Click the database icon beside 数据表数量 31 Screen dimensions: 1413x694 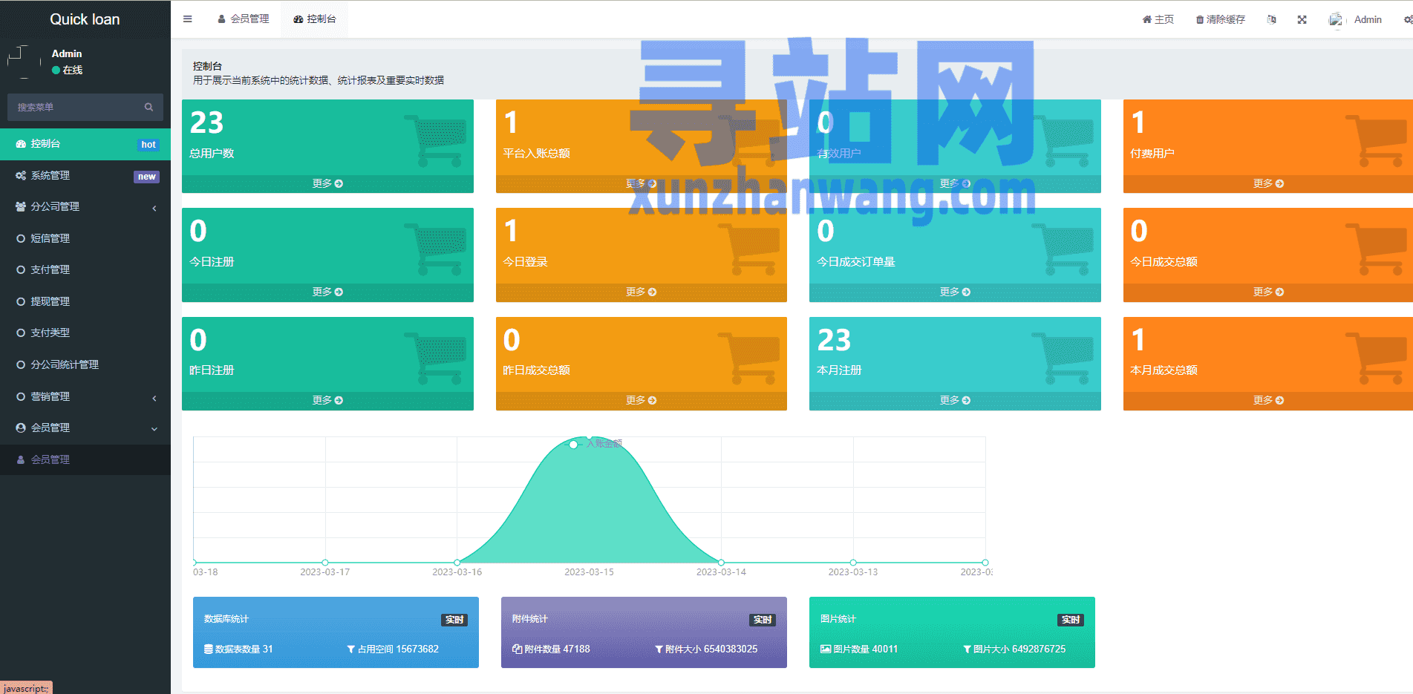tap(209, 649)
